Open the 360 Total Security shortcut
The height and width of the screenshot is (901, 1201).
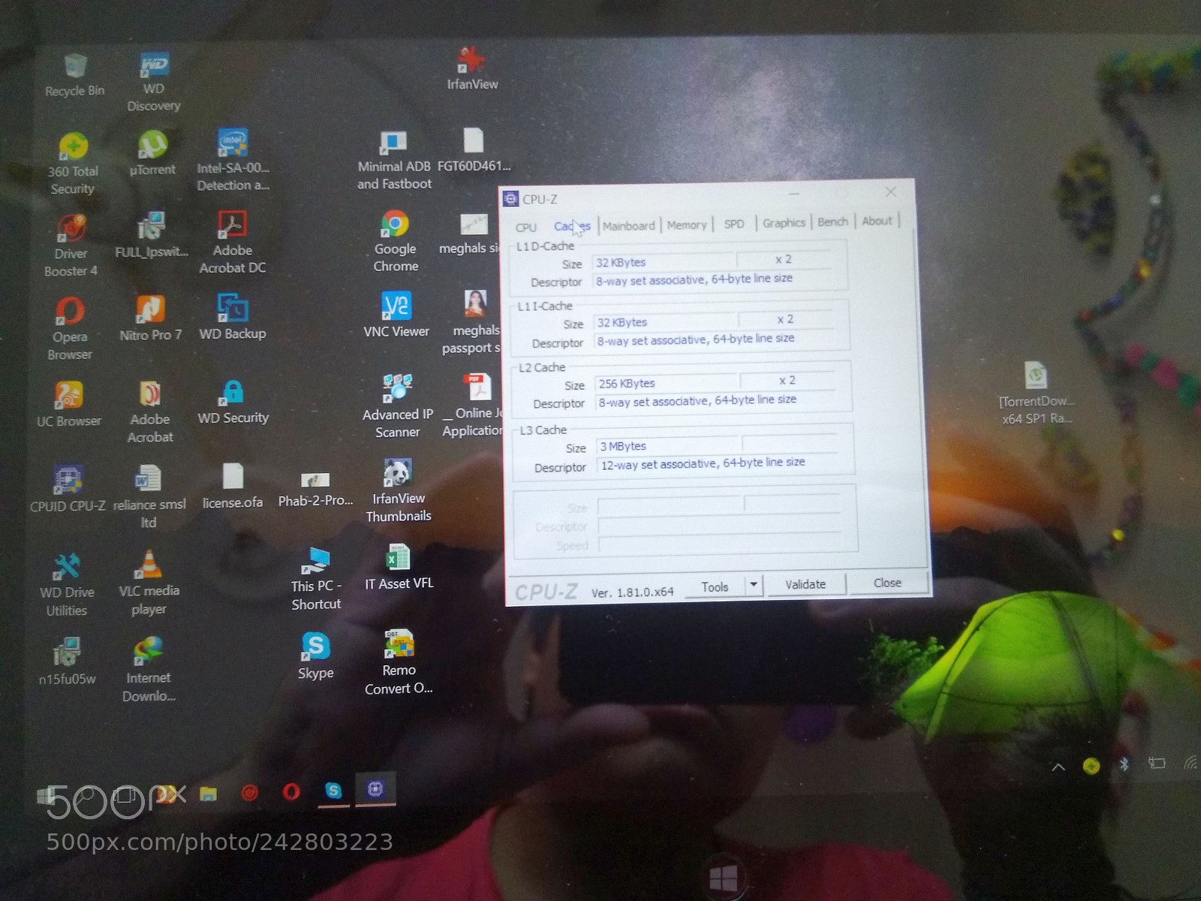point(73,164)
